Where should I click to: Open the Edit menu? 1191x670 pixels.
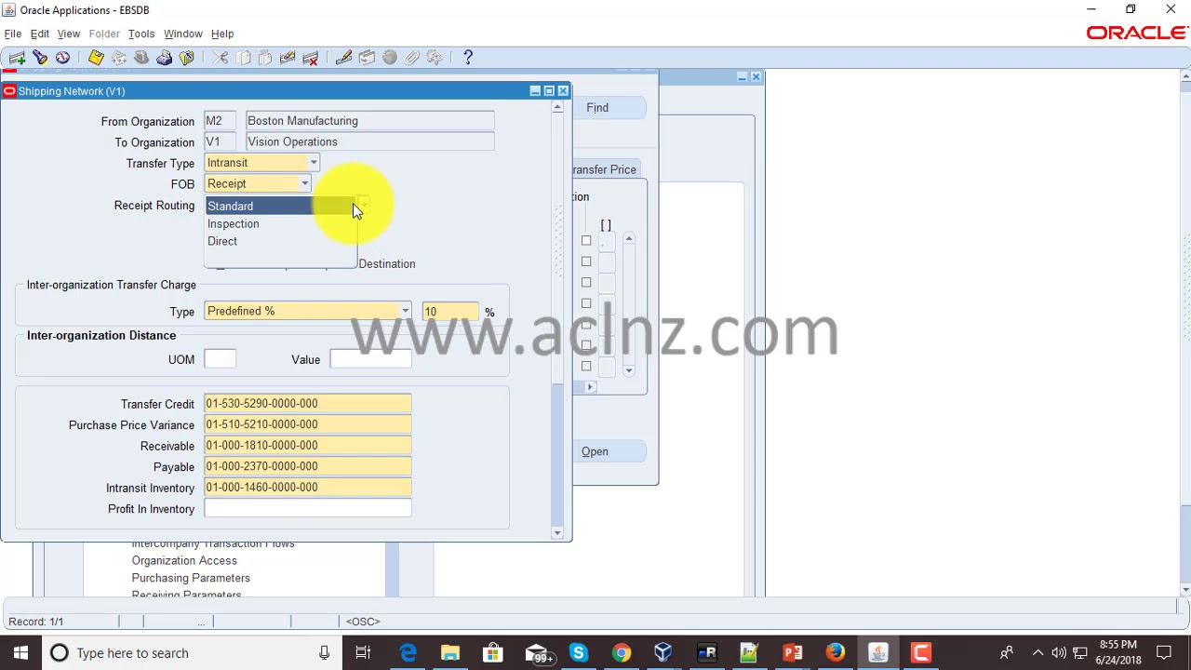coord(40,33)
